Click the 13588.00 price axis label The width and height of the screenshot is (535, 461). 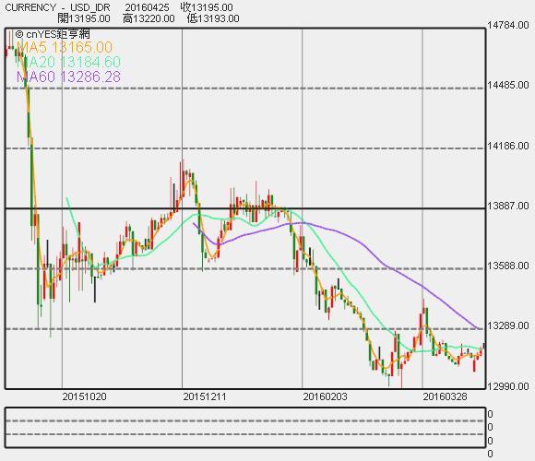coord(508,266)
